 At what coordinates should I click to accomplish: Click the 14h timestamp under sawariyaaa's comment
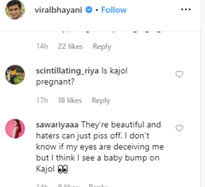coord(42,186)
